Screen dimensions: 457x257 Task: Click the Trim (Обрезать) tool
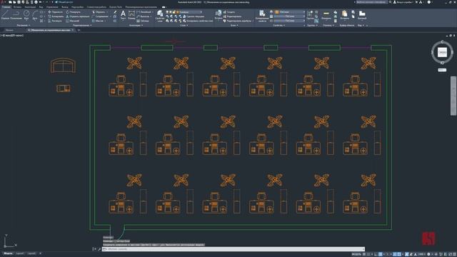click(99, 12)
